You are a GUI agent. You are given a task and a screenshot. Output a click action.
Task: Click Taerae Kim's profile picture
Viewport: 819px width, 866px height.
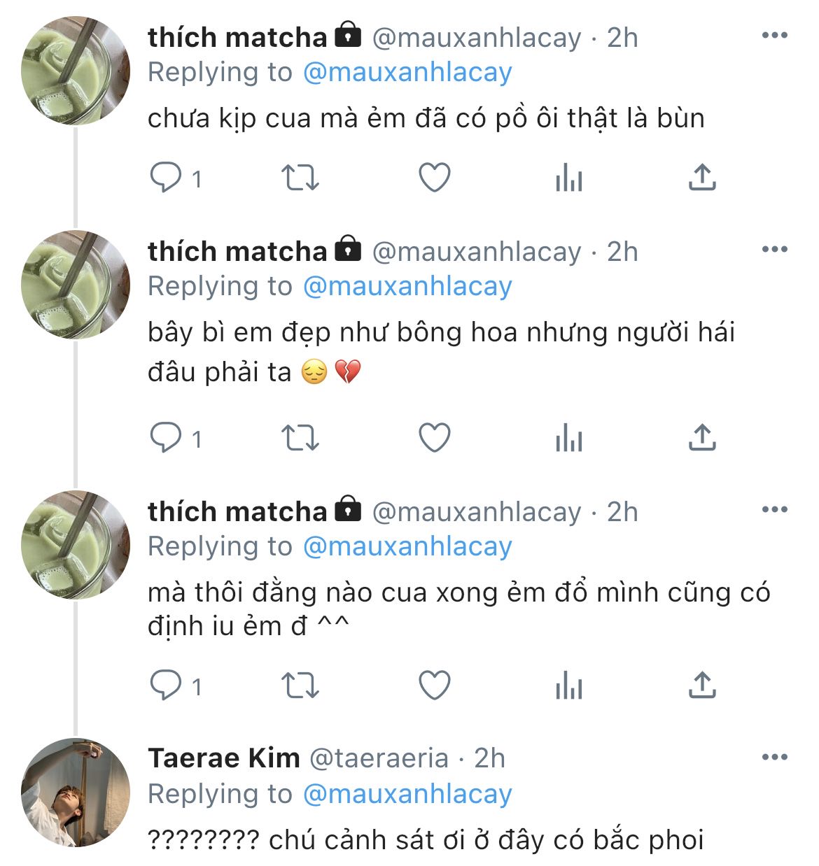coord(76,793)
